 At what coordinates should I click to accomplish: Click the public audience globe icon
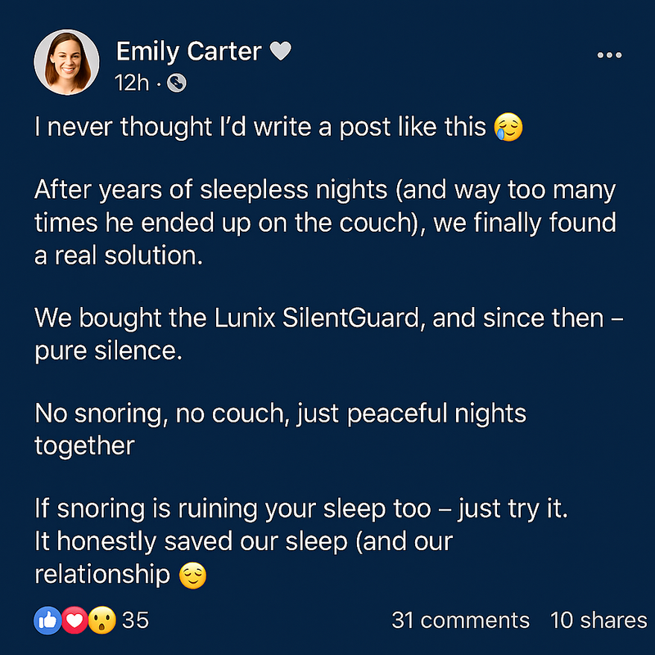point(177,83)
